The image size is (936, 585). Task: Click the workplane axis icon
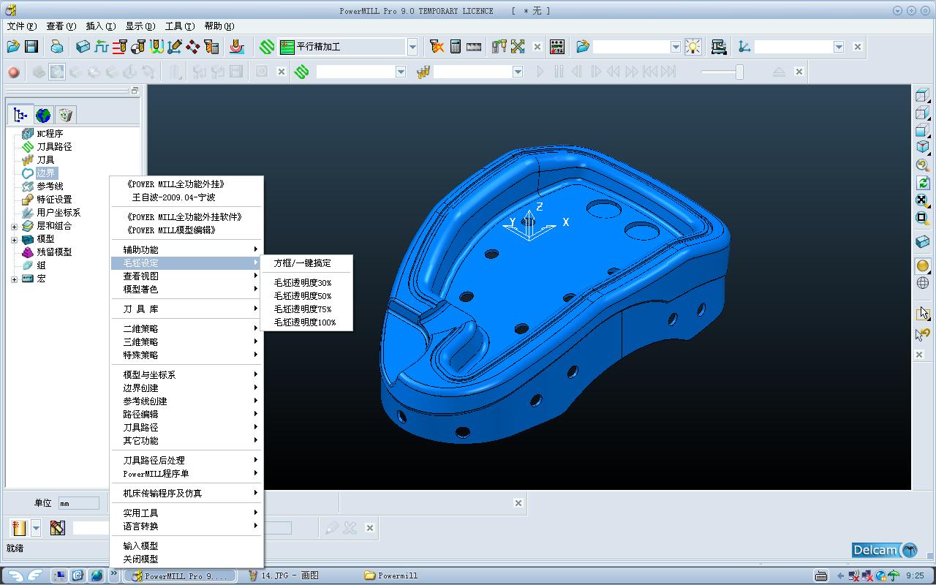point(744,46)
